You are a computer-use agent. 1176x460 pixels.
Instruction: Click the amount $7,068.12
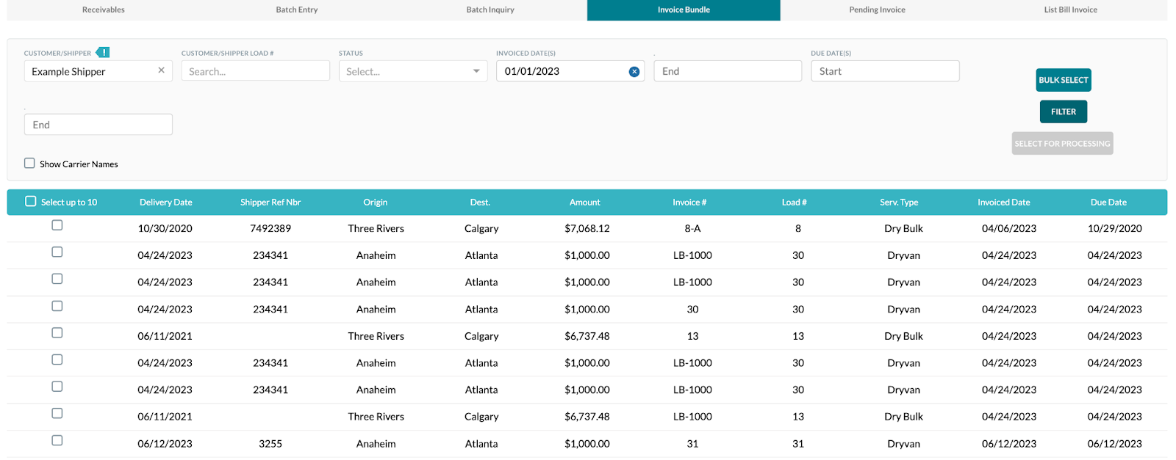(x=587, y=228)
